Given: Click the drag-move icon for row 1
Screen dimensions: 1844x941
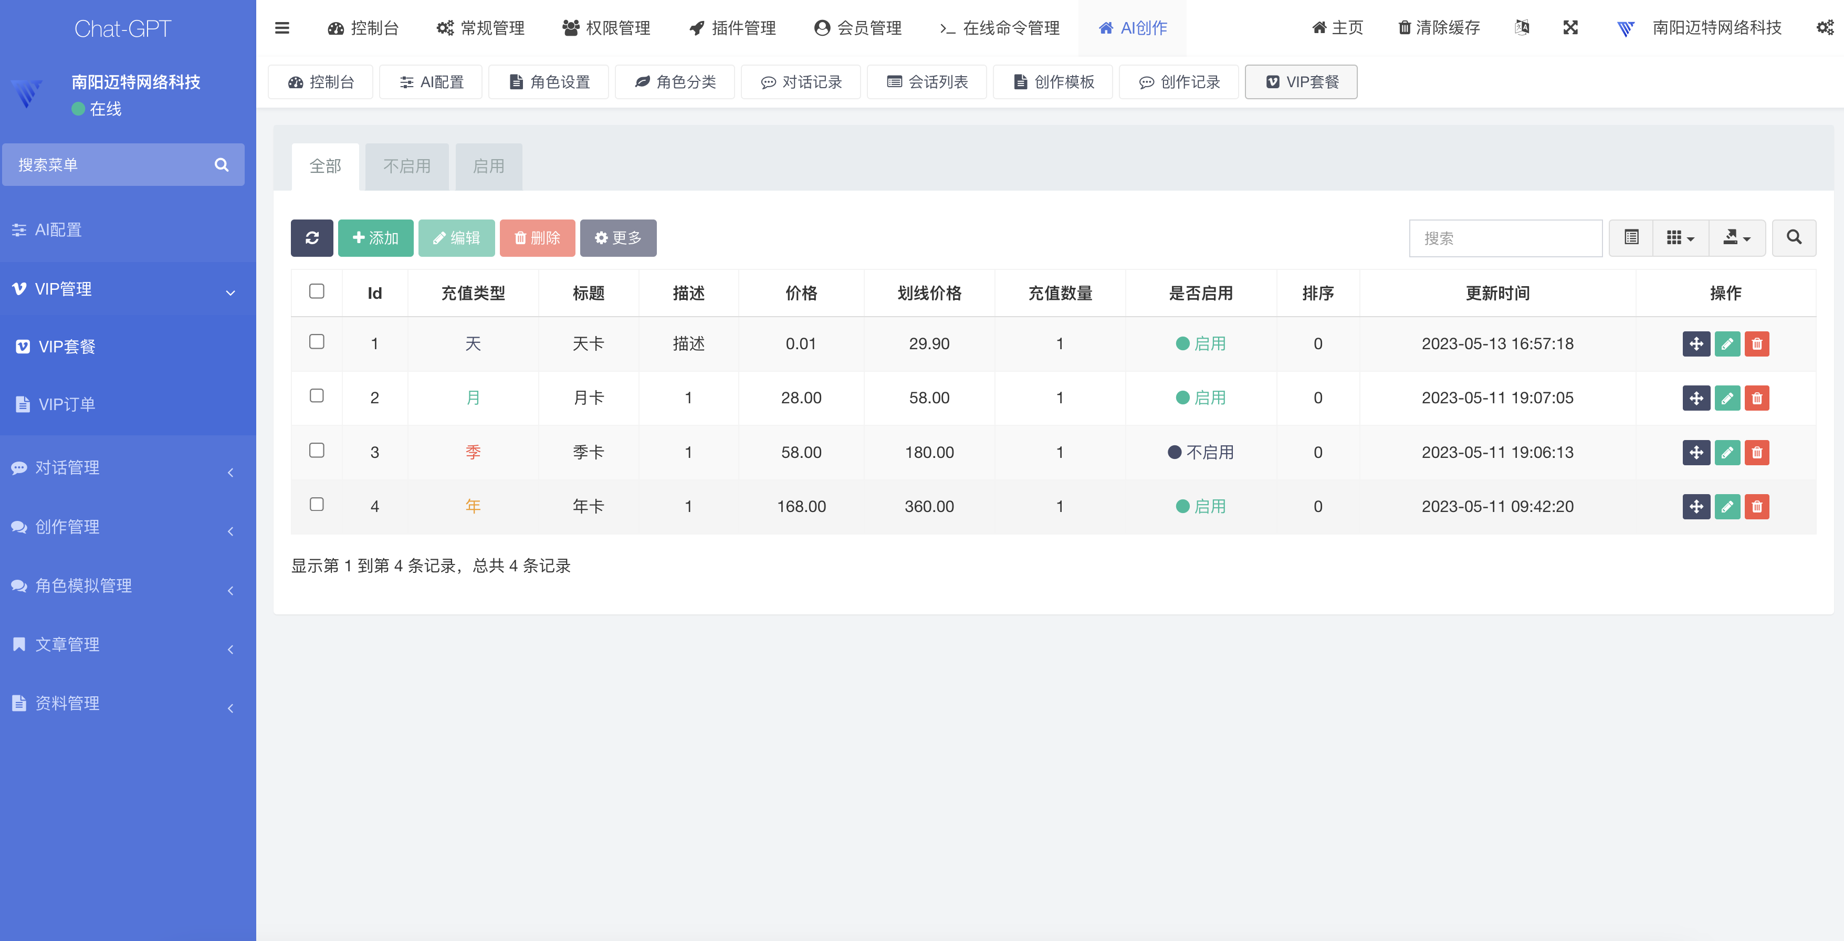Looking at the screenshot, I should click(1696, 344).
